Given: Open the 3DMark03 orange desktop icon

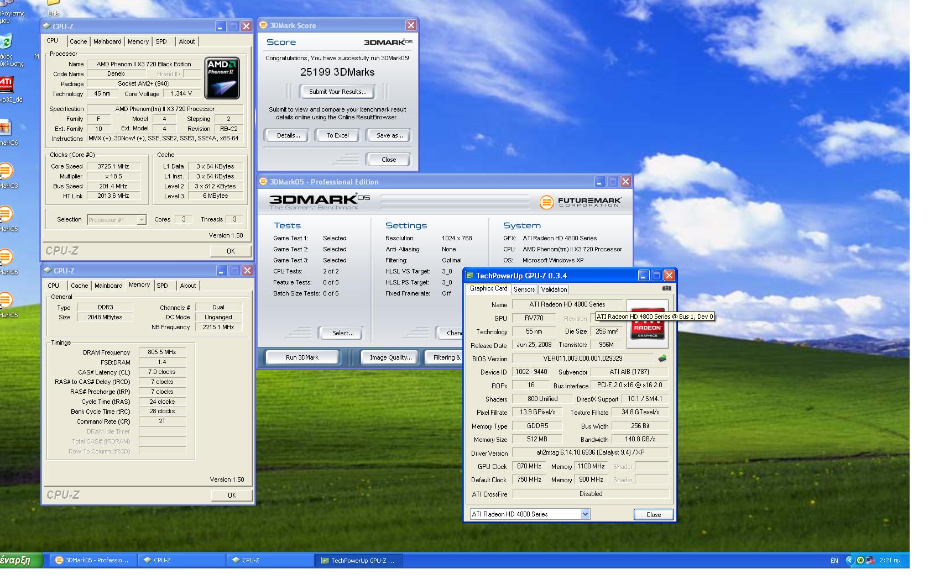Looking at the screenshot, I should pos(6,171).
